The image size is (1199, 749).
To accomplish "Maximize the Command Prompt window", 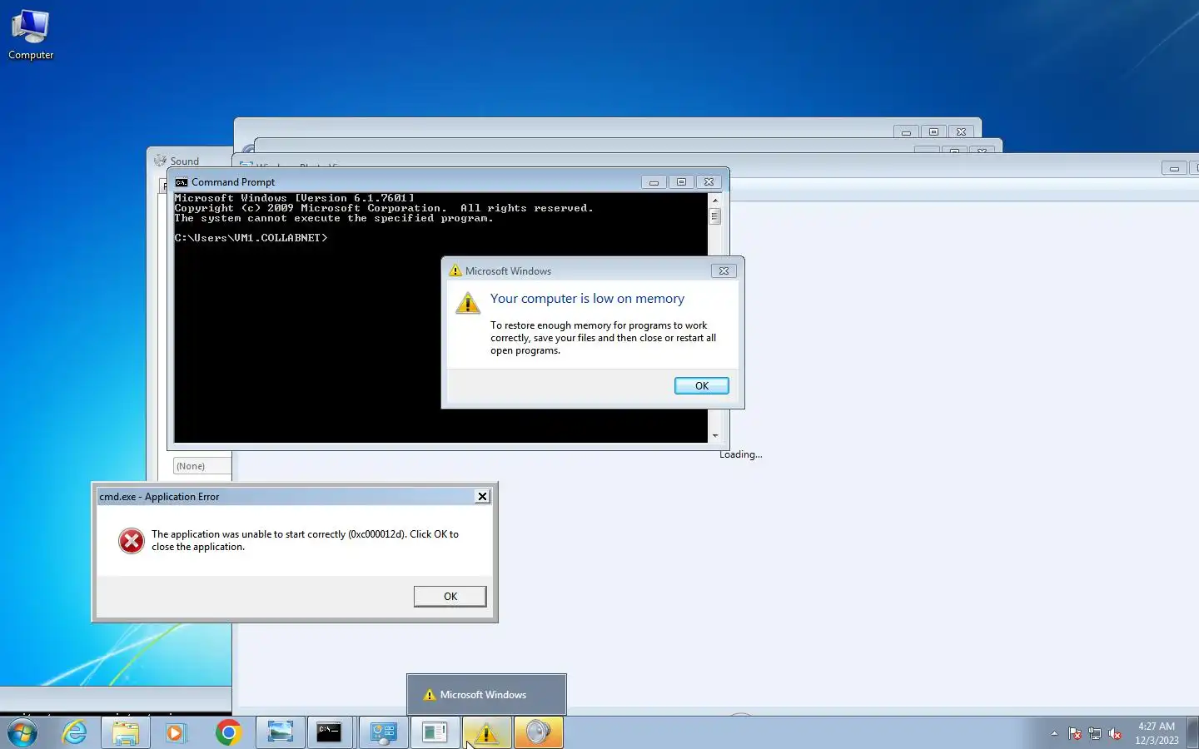I will (681, 182).
